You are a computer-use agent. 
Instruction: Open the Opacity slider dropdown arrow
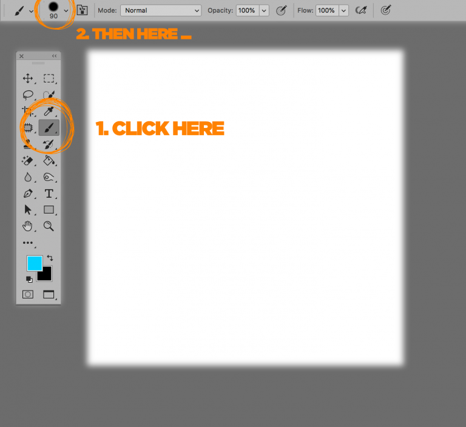click(264, 10)
